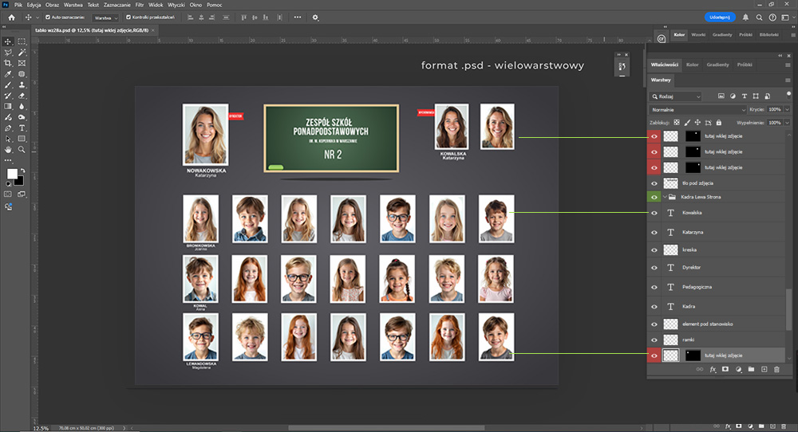Toggle layer filtering on/off switch
Viewport: 798px width, 432px height.
click(789, 95)
